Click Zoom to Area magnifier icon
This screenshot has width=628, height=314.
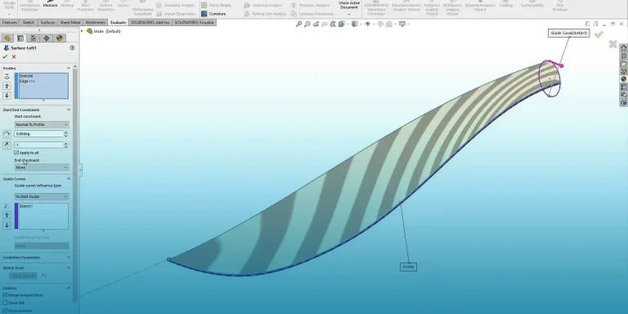307,24
